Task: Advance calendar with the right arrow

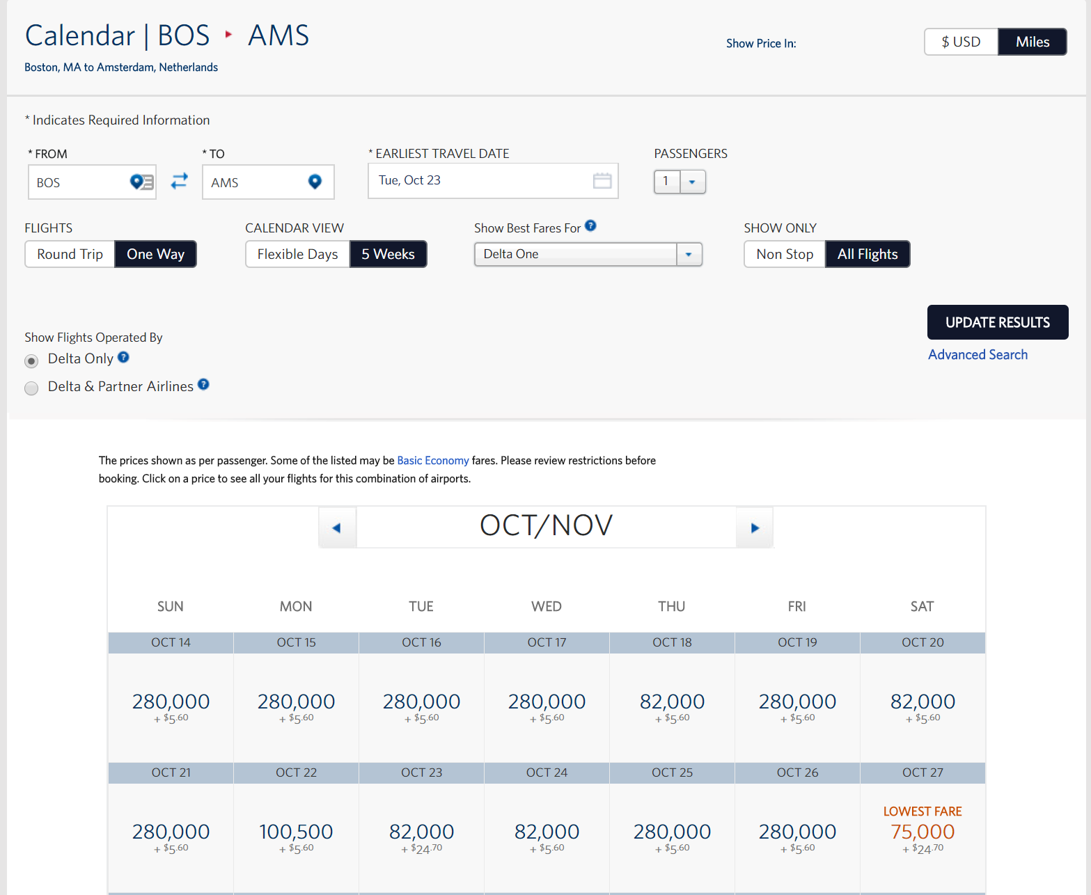Action: 755,528
